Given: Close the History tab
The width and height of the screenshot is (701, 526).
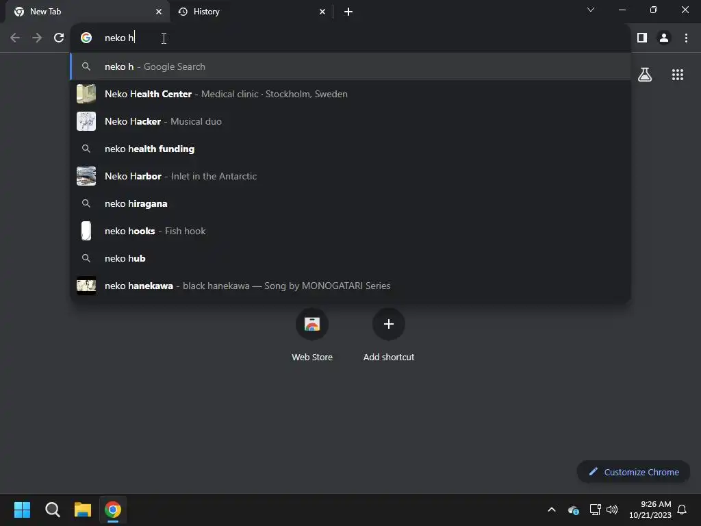Looking at the screenshot, I should pos(322,12).
